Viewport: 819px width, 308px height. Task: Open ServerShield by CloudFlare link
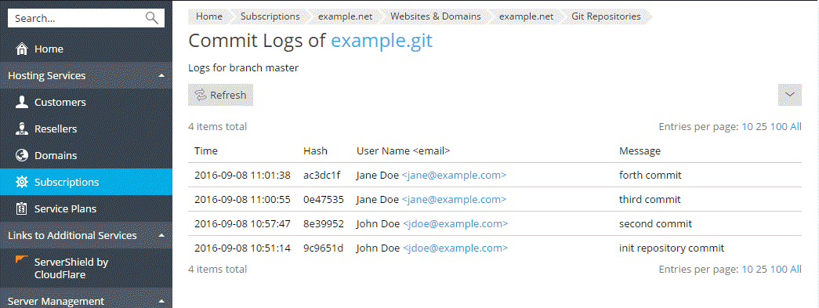tap(71, 268)
